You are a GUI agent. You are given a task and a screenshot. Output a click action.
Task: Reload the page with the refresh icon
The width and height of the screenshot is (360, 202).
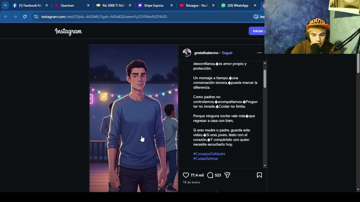pyautogui.click(x=25, y=17)
